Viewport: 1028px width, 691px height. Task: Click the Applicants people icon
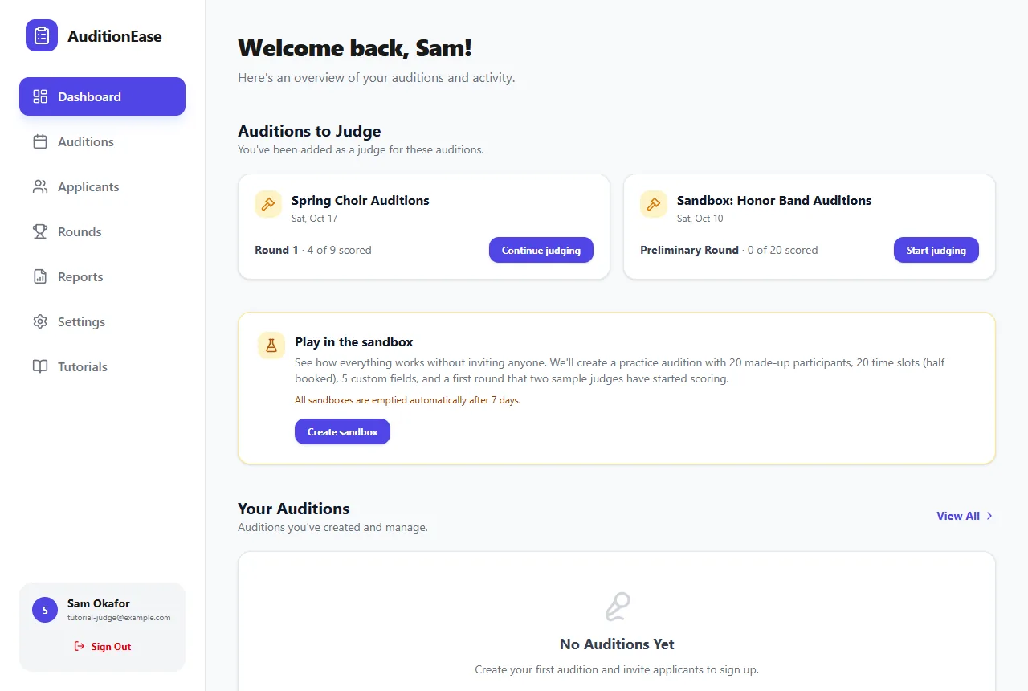(40, 186)
